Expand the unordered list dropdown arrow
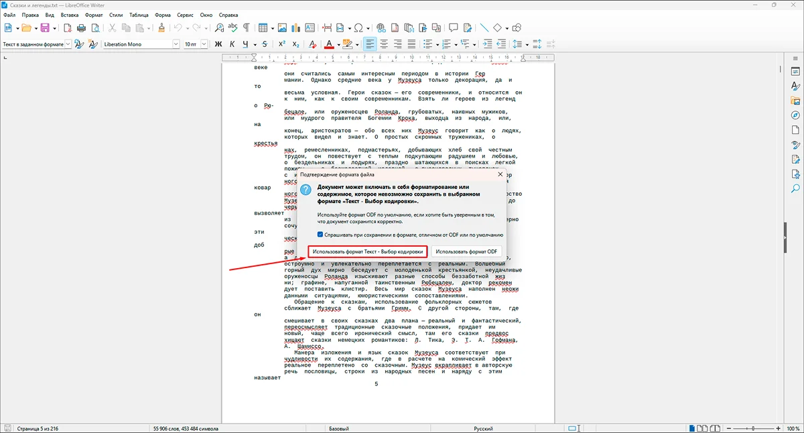804x433 pixels. coord(438,44)
